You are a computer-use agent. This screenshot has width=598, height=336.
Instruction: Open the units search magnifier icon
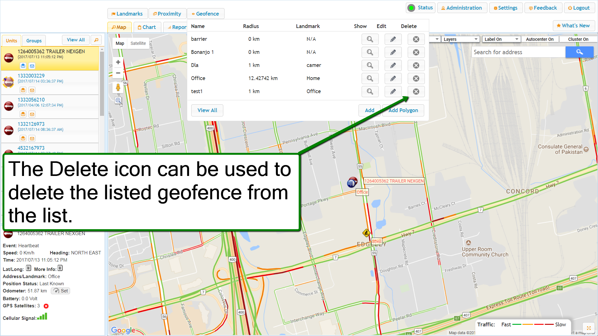(96, 40)
